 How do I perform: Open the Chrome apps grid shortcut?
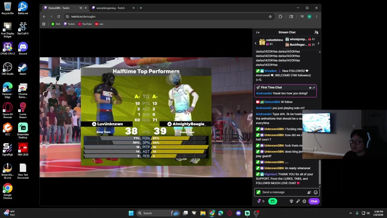[x=44, y=24]
